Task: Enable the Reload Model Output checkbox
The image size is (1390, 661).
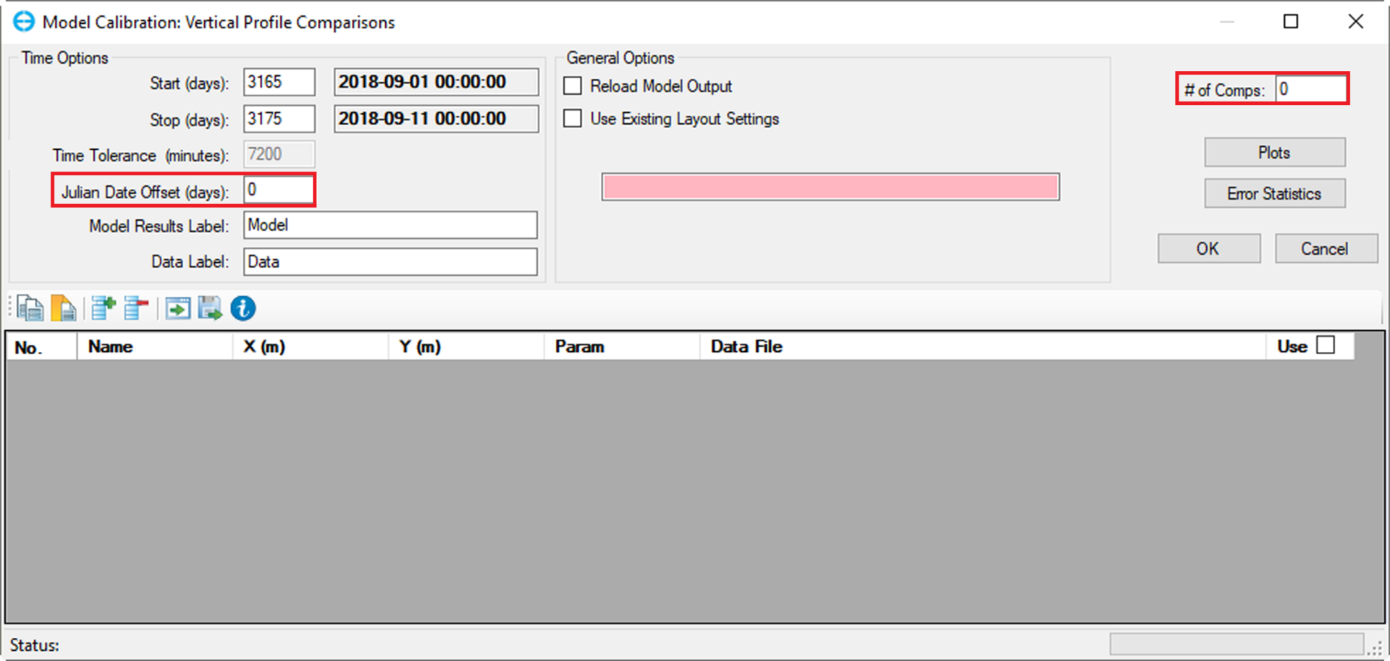Action: [x=573, y=86]
